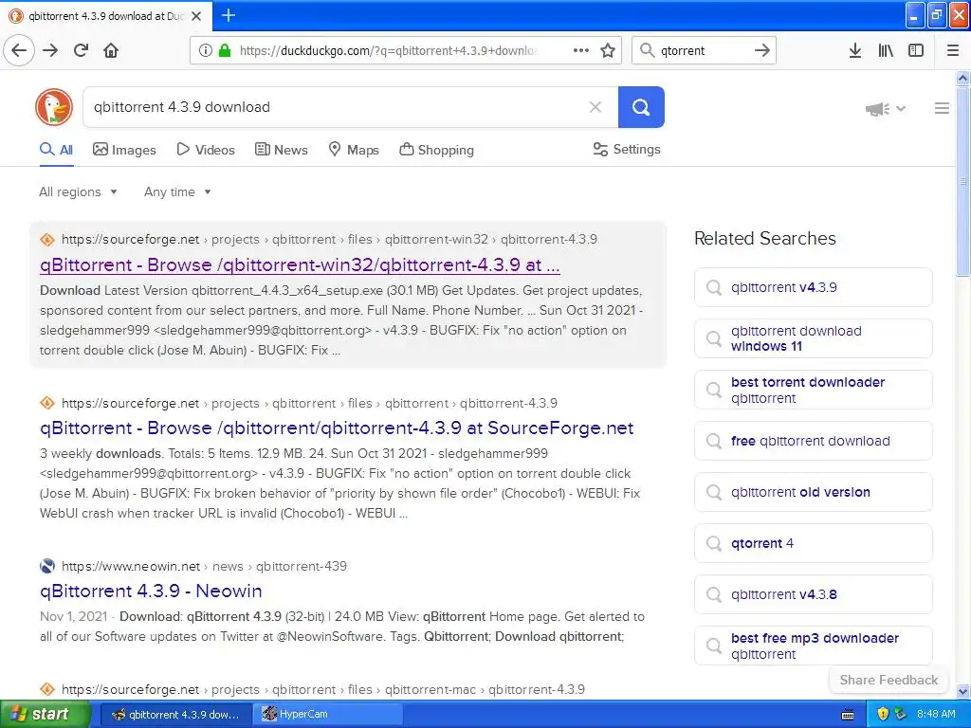Screen dimensions: 971x728
Task: Reload the page with the refresh icon
Action: (82, 50)
